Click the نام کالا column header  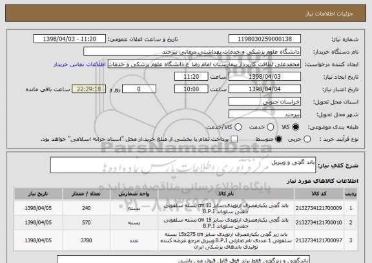226,194
